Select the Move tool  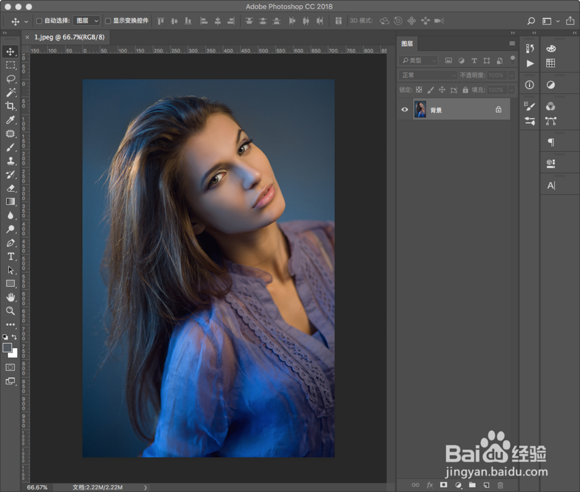click(x=10, y=51)
